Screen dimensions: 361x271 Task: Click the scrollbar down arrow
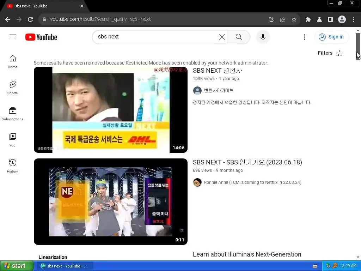tap(358, 257)
